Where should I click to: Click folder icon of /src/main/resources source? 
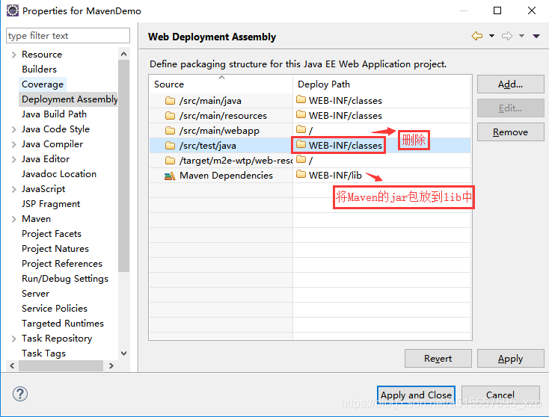[x=170, y=115]
